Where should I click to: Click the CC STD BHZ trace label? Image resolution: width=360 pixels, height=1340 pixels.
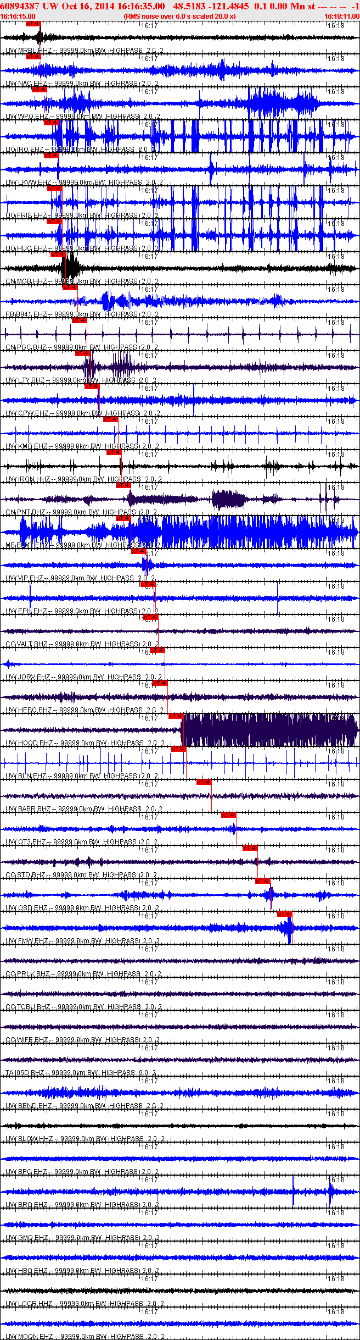(x=82, y=875)
